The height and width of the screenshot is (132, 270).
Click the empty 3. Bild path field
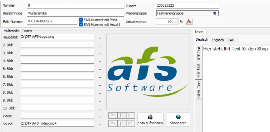(x=57, y=53)
